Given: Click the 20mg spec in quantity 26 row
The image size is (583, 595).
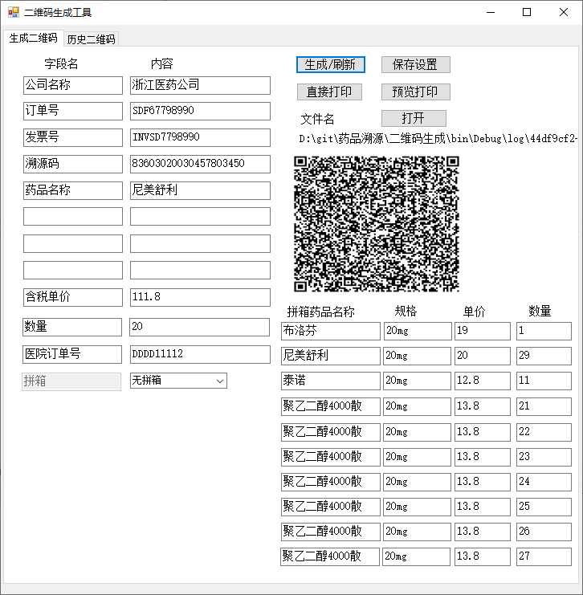Looking at the screenshot, I should click(417, 532).
